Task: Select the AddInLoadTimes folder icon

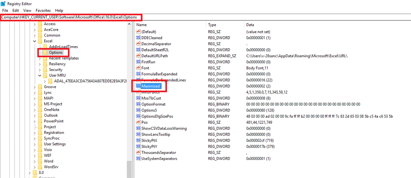Action: tap(45, 47)
